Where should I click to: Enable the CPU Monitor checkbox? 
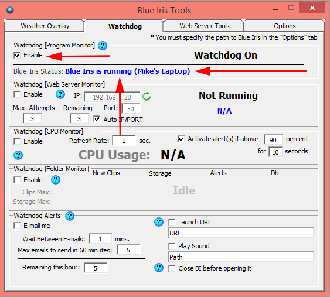click(x=17, y=141)
